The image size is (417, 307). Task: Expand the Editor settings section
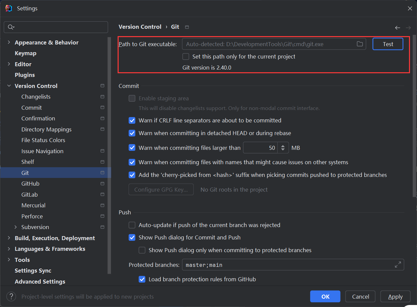[x=9, y=64]
